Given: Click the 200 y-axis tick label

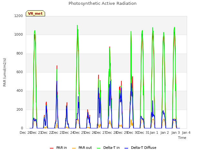Looking at the screenshot, I should pyautogui.click(x=20, y=110).
